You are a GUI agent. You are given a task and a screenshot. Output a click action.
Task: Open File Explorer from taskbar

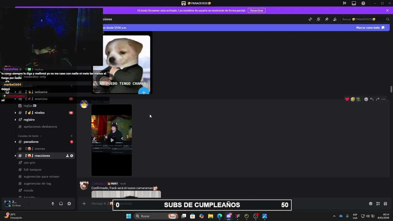click(211, 216)
